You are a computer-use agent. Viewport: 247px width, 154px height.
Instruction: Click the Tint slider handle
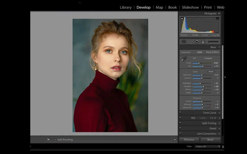pos(203,66)
